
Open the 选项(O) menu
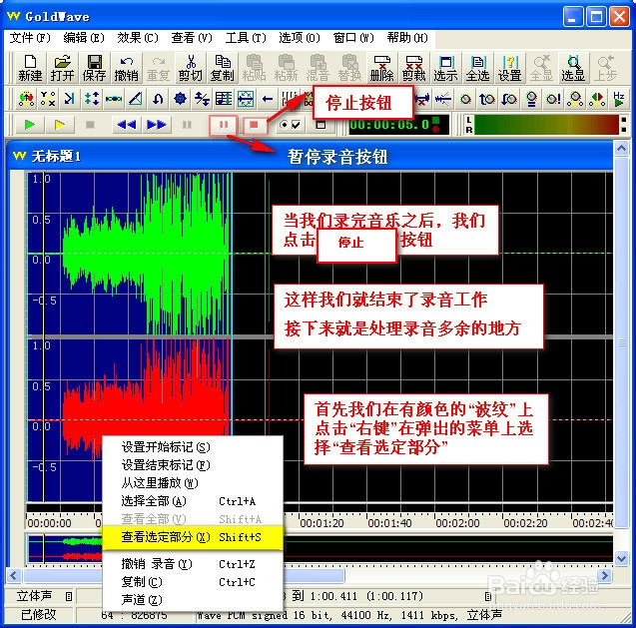pyautogui.click(x=299, y=38)
